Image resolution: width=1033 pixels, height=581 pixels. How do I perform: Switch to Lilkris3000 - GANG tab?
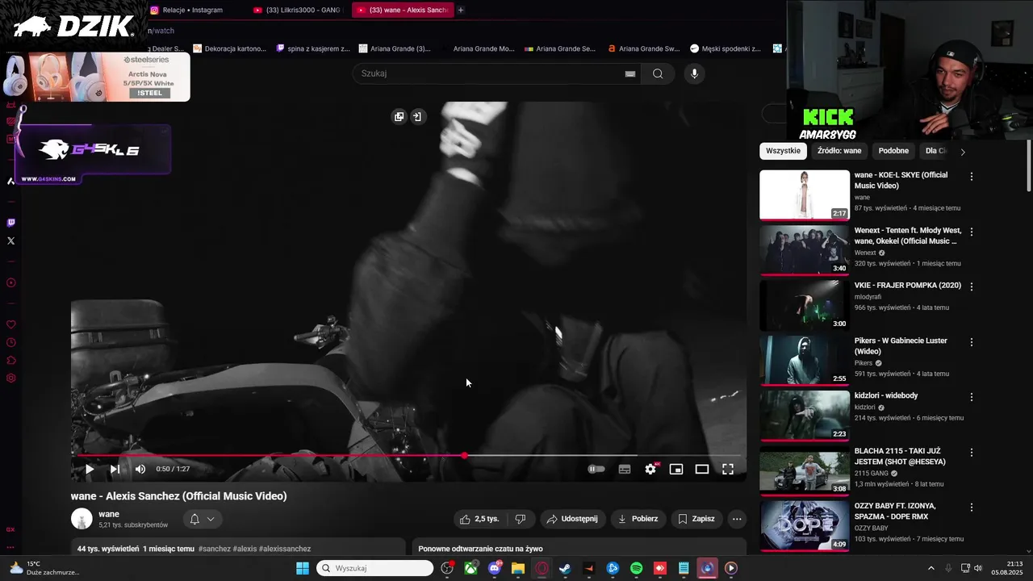(x=299, y=10)
